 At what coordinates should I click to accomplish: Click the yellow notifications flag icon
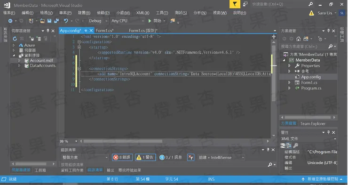point(235,4)
